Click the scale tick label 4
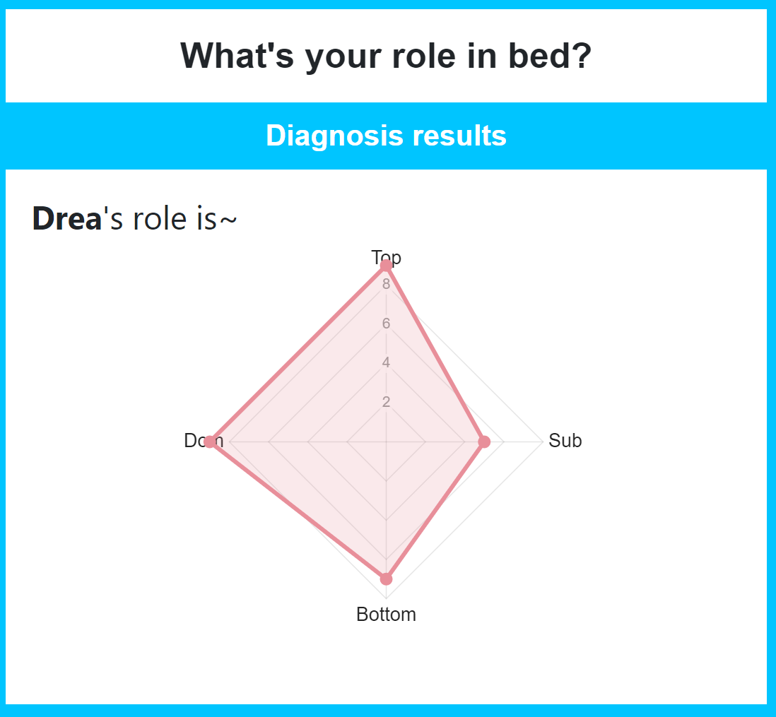Viewport: 776px width, 717px height. pos(386,363)
